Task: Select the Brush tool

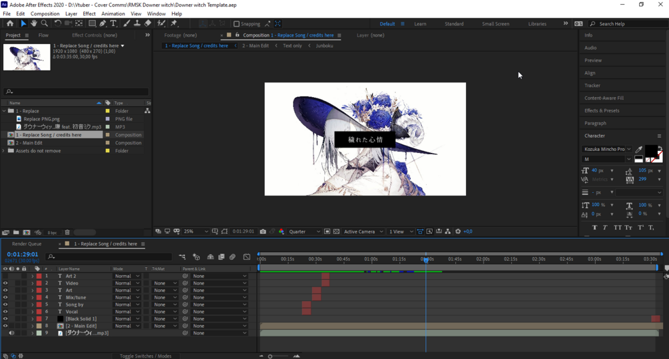Action: click(x=126, y=23)
